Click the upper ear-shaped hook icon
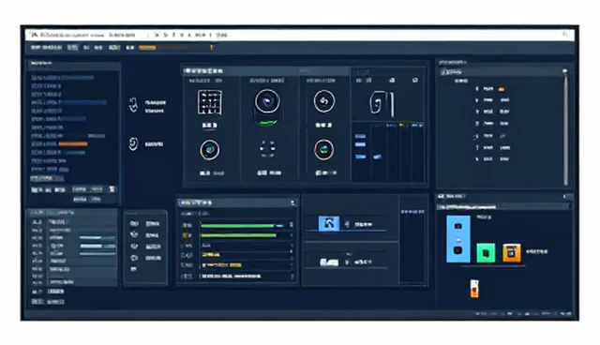The height and width of the screenshot is (345, 600). 133,104
